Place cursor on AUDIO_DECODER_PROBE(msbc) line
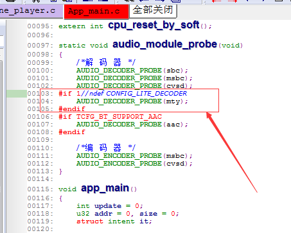The height and width of the screenshot is (233, 291). point(134,78)
